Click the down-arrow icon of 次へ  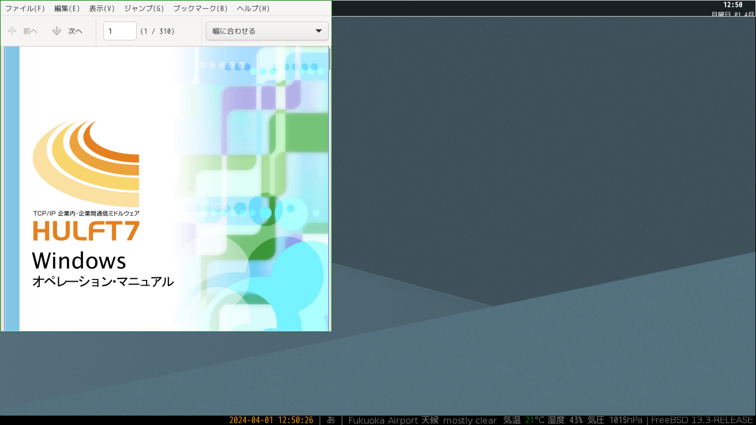(x=56, y=31)
